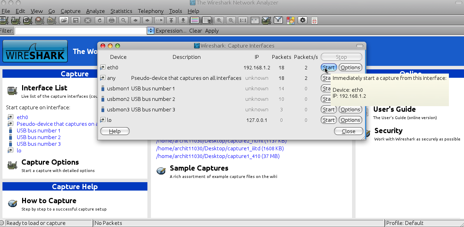Screen dimensions: 464x227
Task: Click the 1:1 normal size icon
Action: pyautogui.click(x=243, y=20)
